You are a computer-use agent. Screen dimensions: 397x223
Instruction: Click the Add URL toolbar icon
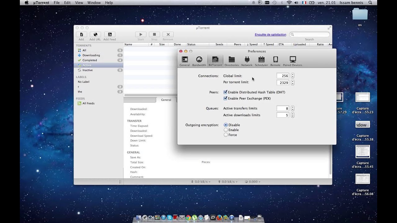tap(95, 34)
